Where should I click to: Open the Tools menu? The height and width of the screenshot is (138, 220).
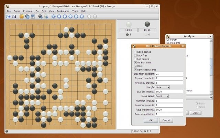[x=75, y=11]
